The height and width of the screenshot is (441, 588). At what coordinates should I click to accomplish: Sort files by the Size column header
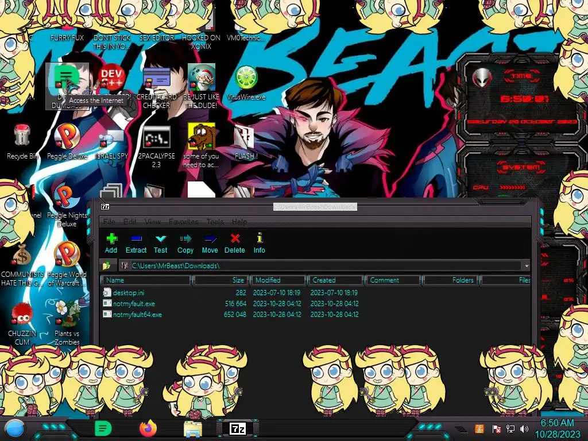[221, 280]
